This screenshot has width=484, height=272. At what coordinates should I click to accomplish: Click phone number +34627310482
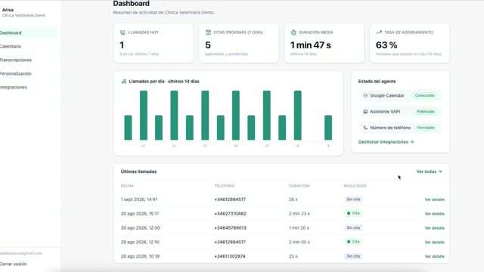click(x=230, y=214)
